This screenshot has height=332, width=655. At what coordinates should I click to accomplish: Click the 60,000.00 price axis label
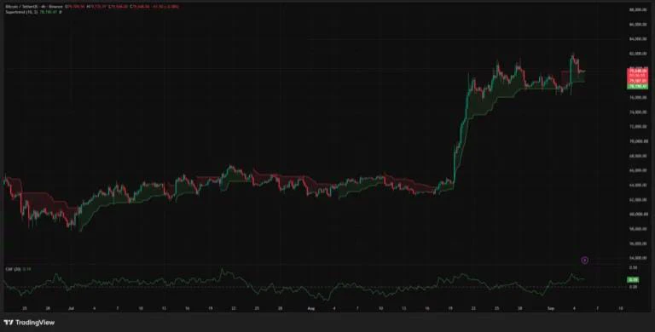tap(639, 214)
